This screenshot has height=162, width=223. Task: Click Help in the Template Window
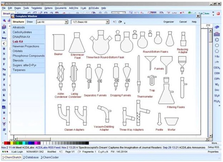pyautogui.click(x=194, y=22)
